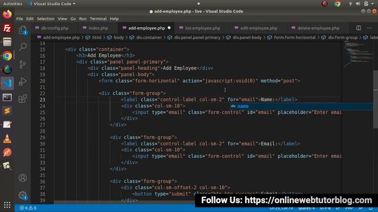Screen dimensions: 378x212
Task: Launch Firefox from the Ubuntu dock
Action: (x=7, y=14)
